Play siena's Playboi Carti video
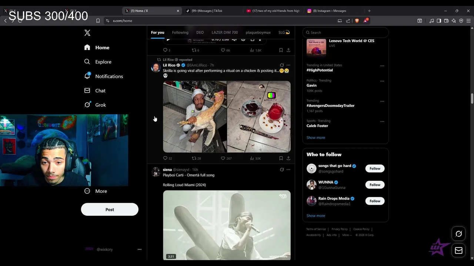474x266 pixels. (x=227, y=225)
